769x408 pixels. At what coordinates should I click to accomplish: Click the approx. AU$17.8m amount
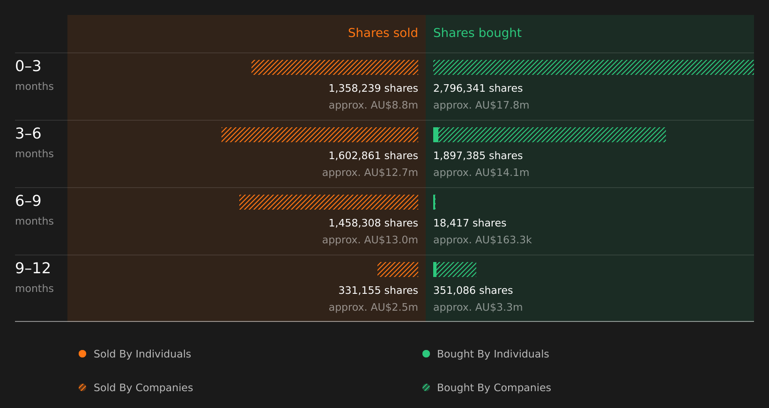[x=481, y=105]
